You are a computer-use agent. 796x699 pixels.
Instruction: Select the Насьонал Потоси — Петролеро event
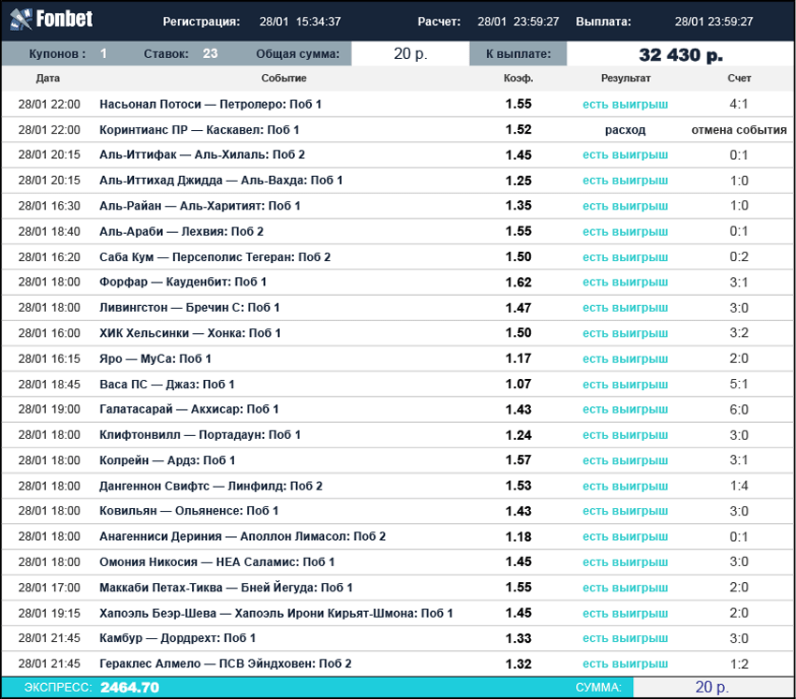210,104
